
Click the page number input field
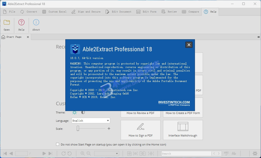tap(21, 153)
